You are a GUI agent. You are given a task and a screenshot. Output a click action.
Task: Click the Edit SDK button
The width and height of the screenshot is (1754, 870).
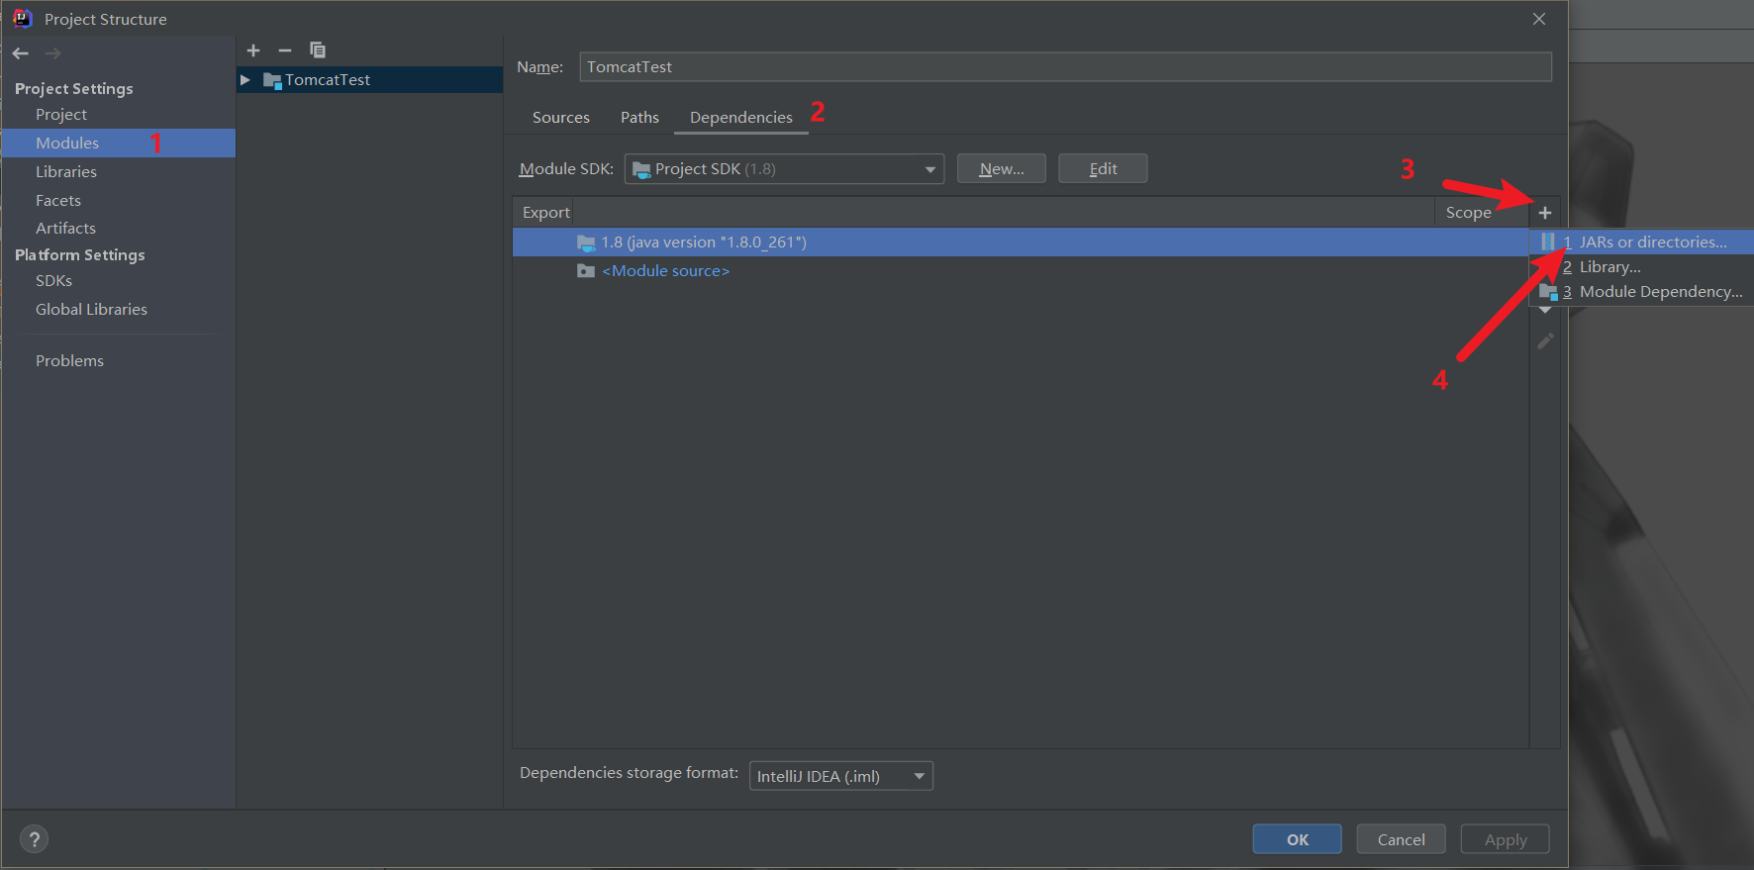click(x=1103, y=169)
